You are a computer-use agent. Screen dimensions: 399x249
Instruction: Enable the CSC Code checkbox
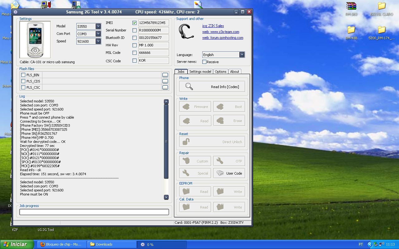(x=134, y=61)
